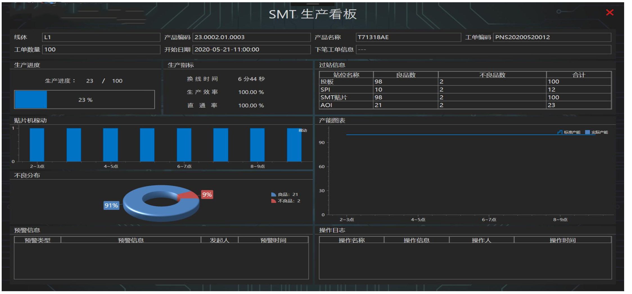Sort by 站位名称 column header
This screenshot has width=632, height=294.
click(x=346, y=75)
